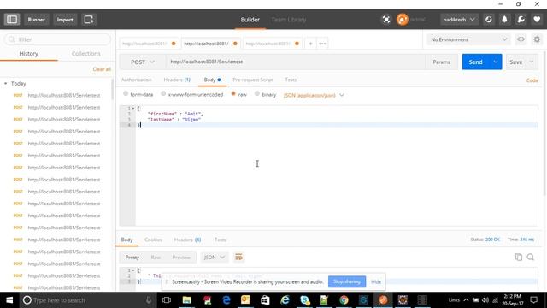Collapse the Today history group

point(6,84)
